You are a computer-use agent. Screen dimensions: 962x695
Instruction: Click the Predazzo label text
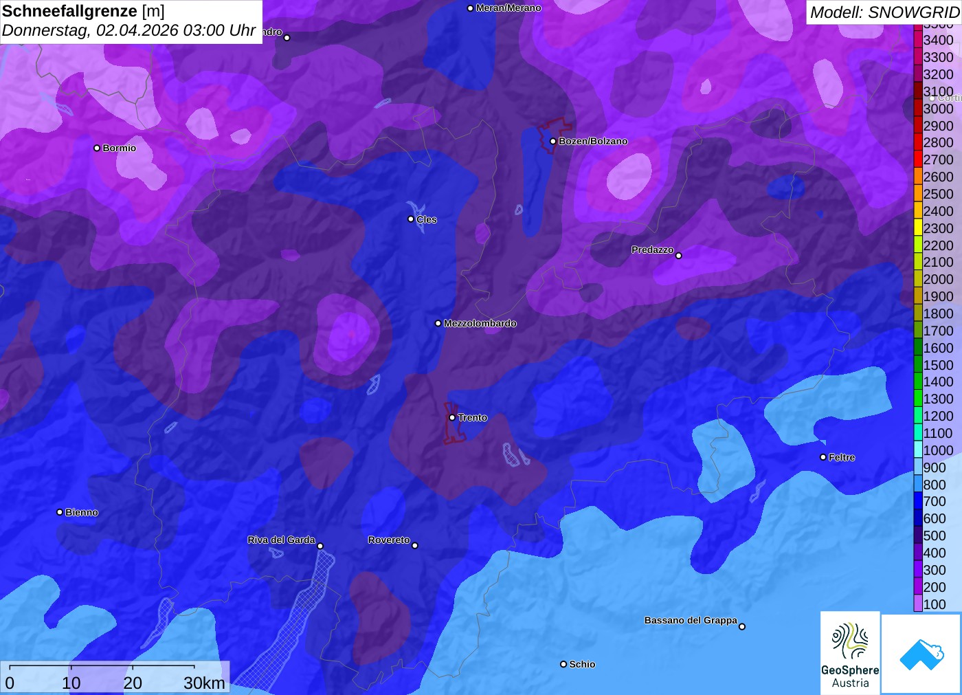[x=653, y=250]
